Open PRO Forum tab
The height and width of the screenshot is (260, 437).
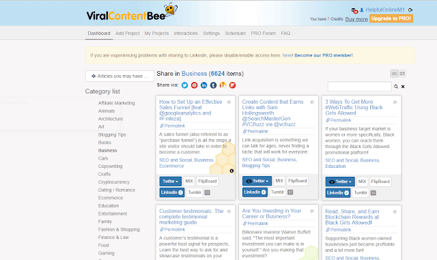tap(263, 33)
